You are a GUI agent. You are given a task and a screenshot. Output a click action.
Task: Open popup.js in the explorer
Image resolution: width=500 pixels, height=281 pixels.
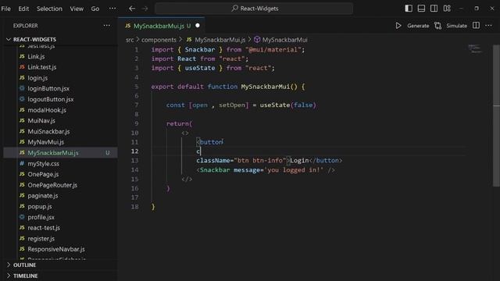click(40, 206)
